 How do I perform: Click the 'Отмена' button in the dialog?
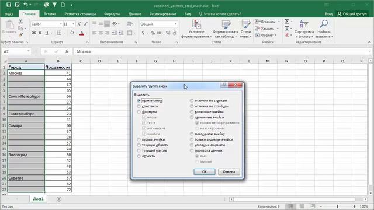click(x=229, y=171)
